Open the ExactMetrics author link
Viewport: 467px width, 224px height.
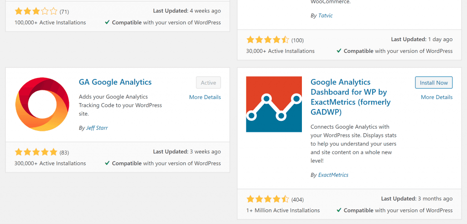333,175
